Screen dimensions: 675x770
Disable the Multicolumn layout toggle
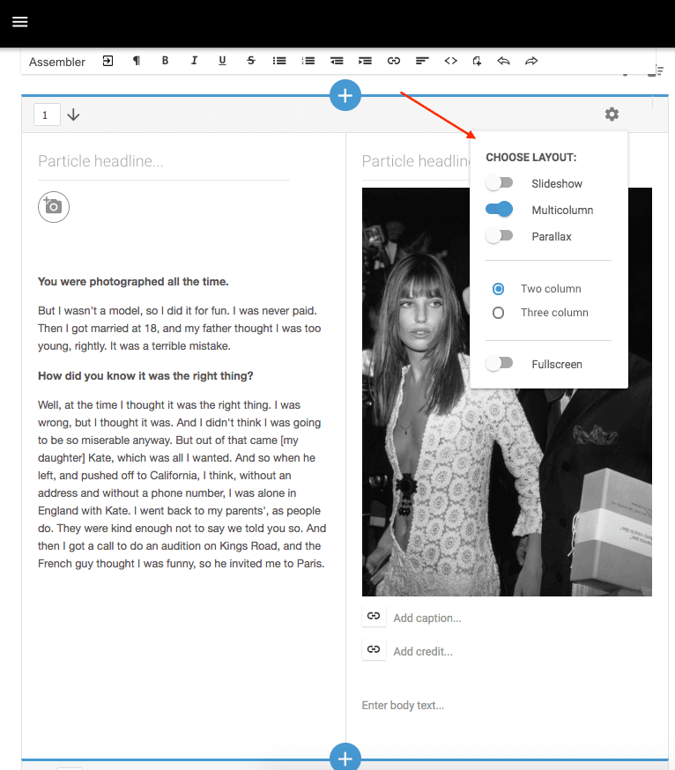(499, 210)
